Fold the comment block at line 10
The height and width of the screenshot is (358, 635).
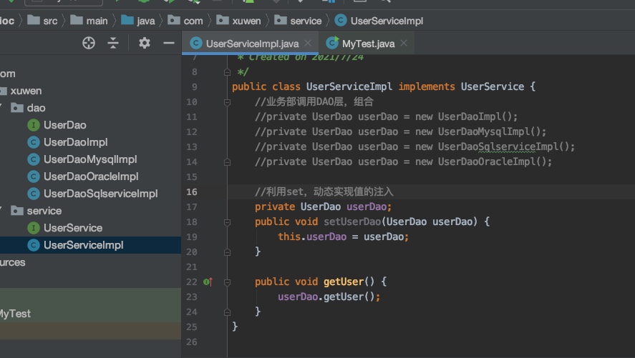[x=228, y=102]
